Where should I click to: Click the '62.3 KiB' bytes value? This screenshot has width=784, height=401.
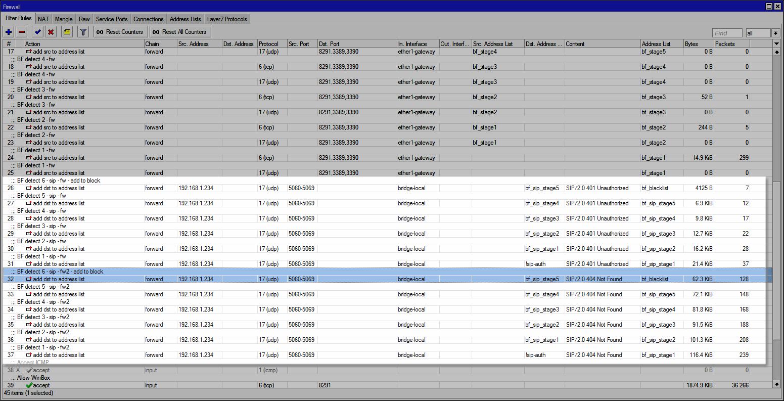[702, 279]
